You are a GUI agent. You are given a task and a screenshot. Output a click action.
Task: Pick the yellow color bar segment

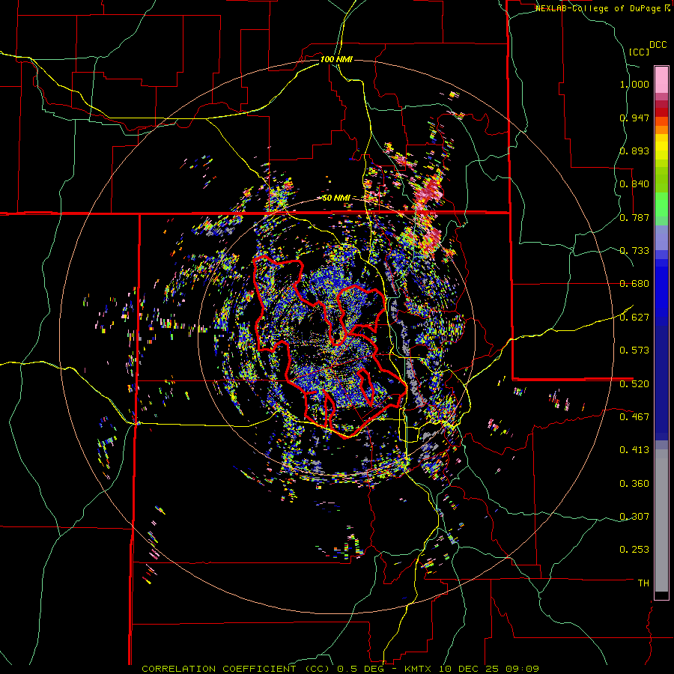pyautogui.click(x=661, y=147)
